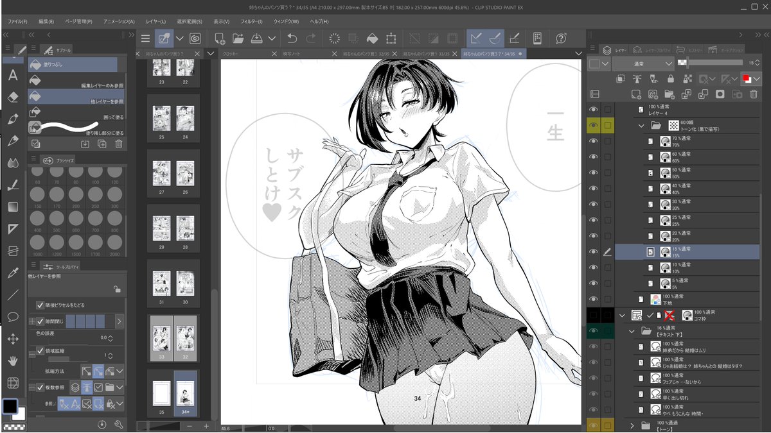
Task: Click the Fill bucket icon in command bar
Action: coord(372,38)
